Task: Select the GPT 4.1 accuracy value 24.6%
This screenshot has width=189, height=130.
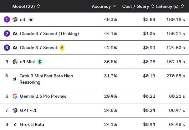Action: [x=110, y=110]
